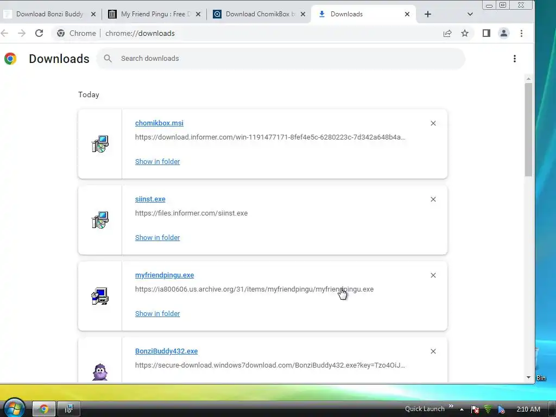The height and width of the screenshot is (417, 556).
Task: Open the myfriendpingu.exe file link
Action: coord(165,275)
